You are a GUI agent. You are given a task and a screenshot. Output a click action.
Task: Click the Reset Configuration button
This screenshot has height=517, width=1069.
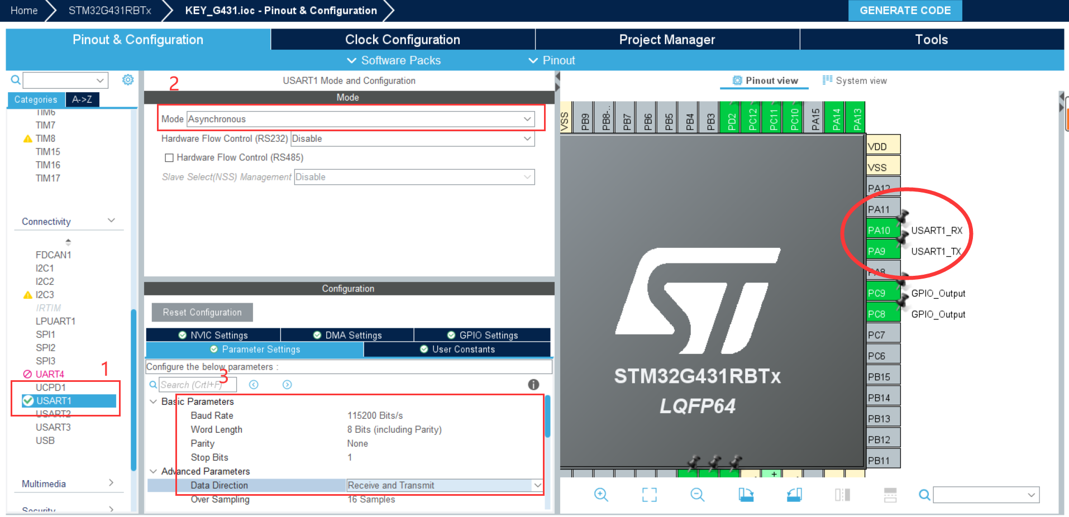click(x=202, y=312)
